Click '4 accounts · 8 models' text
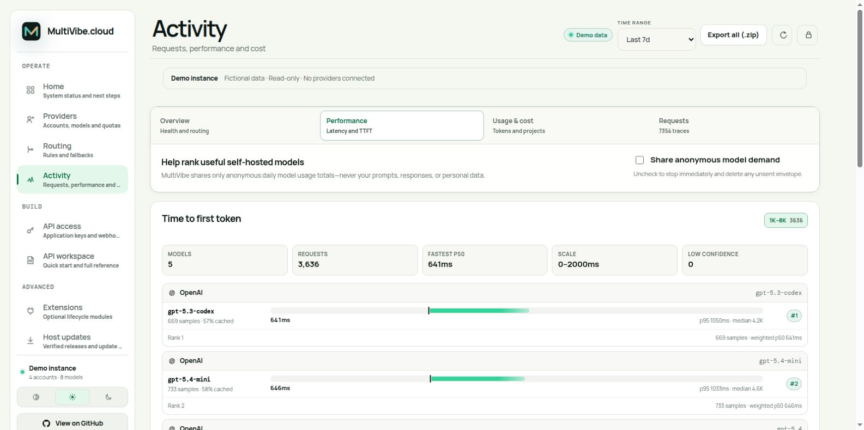864x430 pixels. pos(56,378)
